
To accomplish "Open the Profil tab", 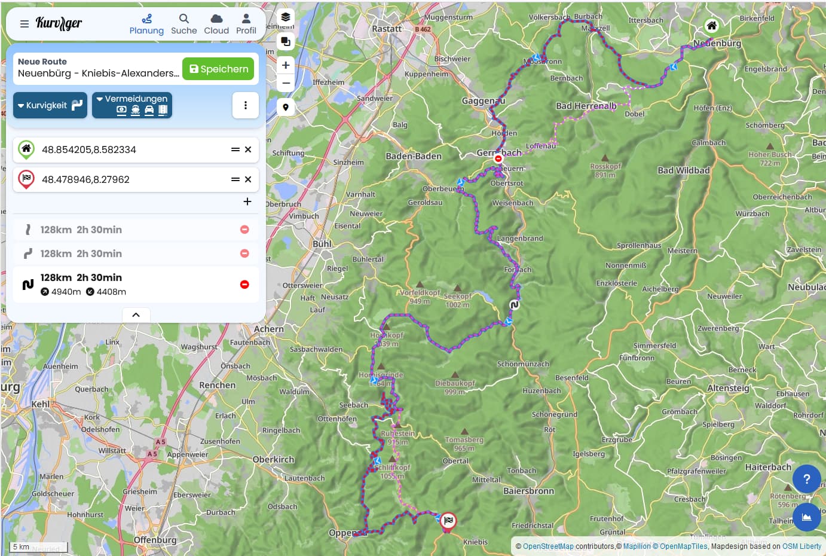I will click(x=246, y=25).
